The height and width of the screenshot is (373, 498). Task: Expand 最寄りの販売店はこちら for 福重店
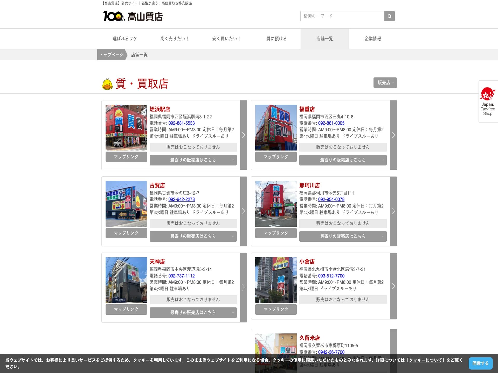(x=343, y=160)
